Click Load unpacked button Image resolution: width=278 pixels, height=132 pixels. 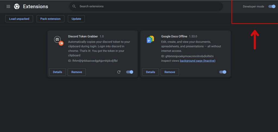pos(19,19)
